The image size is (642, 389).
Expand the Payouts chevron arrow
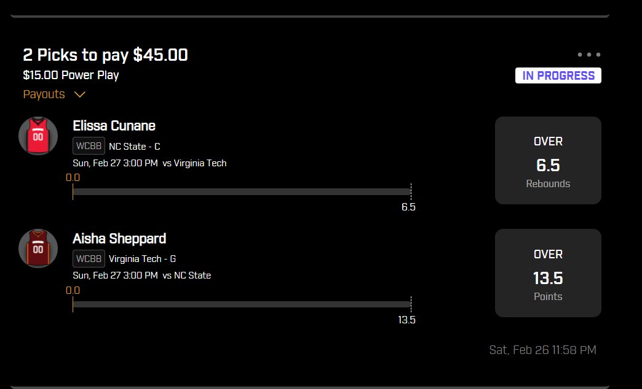[80, 94]
